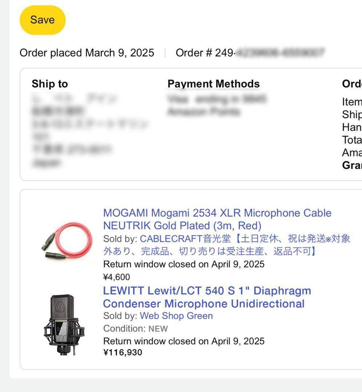This screenshot has height=392, width=362.
Task: Click the Payment Methods heading
Action: [213, 84]
